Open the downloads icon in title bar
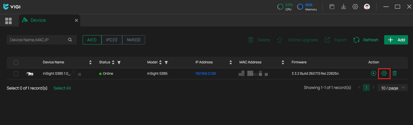 pyautogui.click(x=344, y=7)
